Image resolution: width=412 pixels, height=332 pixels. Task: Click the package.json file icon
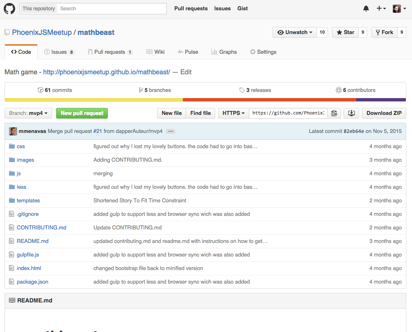point(11,282)
